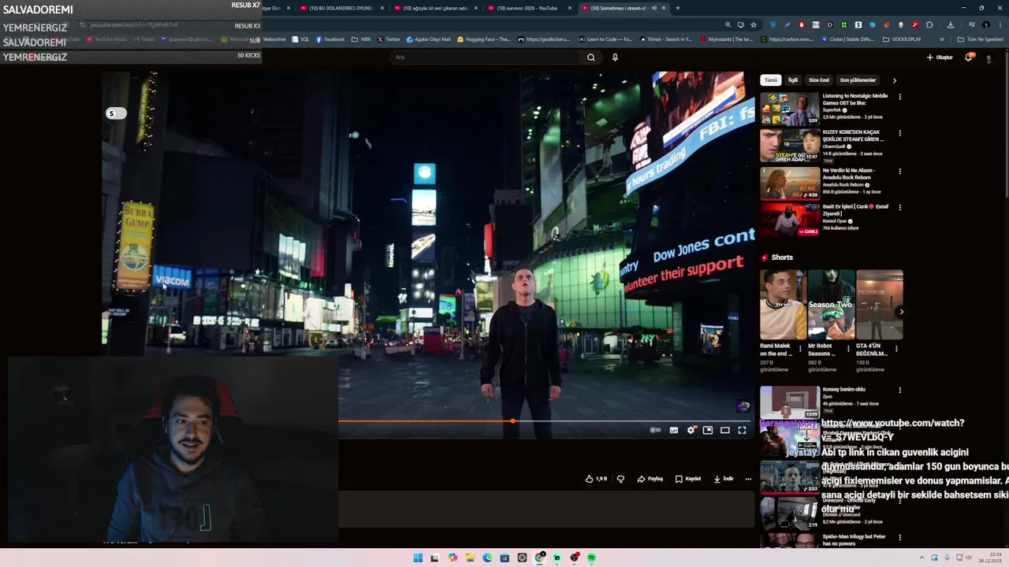This screenshot has width=1009, height=567.
Task: Open Chrome downloads icon
Action: [x=950, y=24]
